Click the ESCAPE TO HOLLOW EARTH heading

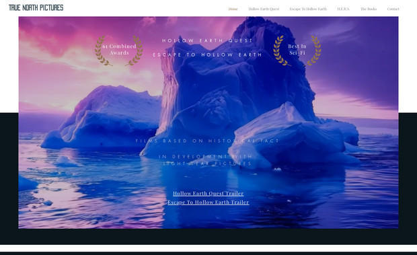(207, 54)
